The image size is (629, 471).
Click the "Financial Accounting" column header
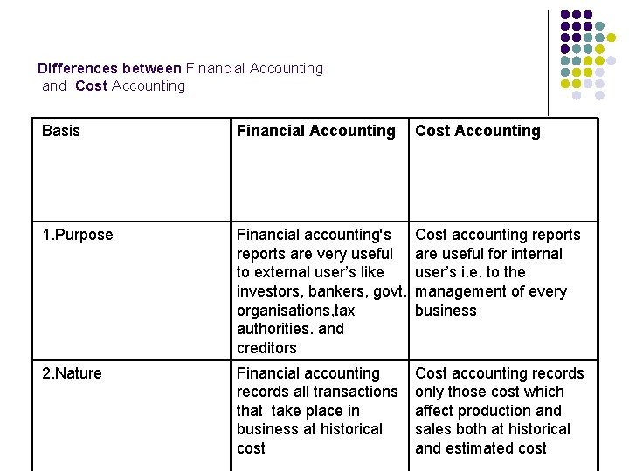pos(316,132)
